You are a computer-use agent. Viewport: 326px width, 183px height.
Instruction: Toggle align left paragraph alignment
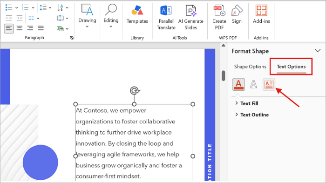(x=9, y=28)
